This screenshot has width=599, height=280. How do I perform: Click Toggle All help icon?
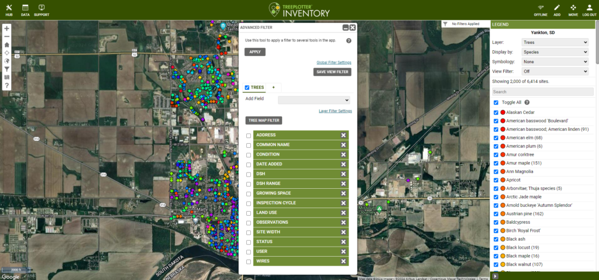(x=527, y=102)
